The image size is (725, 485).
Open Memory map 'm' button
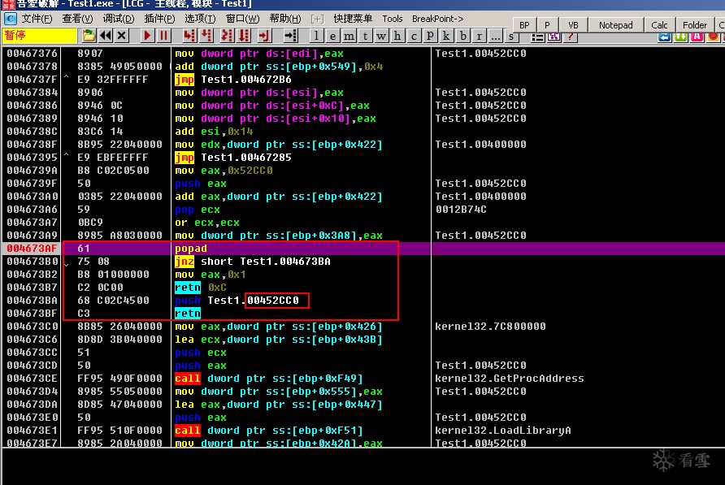[349, 36]
